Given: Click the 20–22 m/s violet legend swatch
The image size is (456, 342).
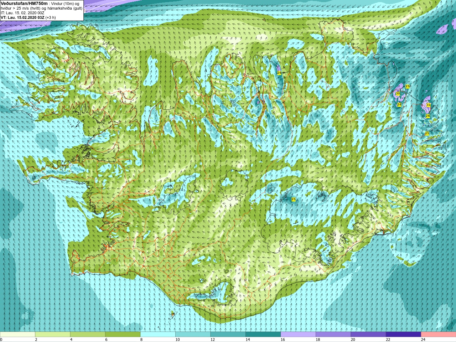Looking at the screenshot, I should [368, 335].
